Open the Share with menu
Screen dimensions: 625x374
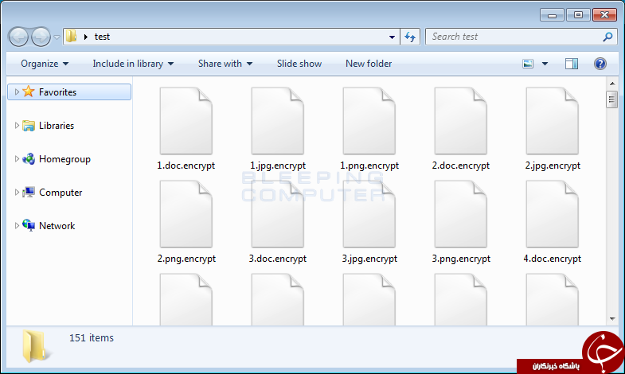pos(225,64)
